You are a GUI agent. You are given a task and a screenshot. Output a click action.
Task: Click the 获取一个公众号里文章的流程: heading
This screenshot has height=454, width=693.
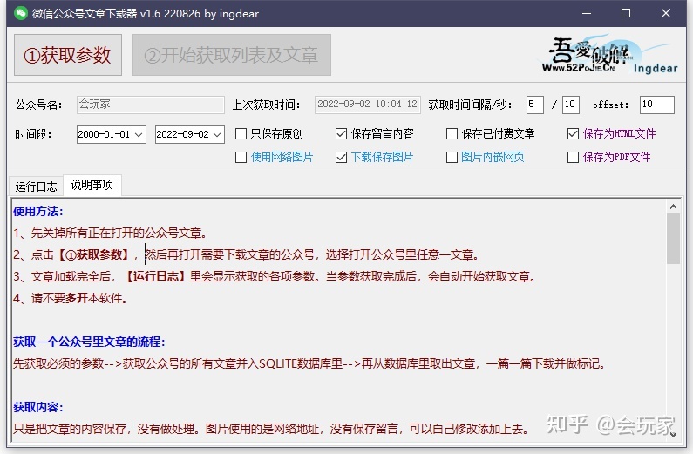coord(89,342)
